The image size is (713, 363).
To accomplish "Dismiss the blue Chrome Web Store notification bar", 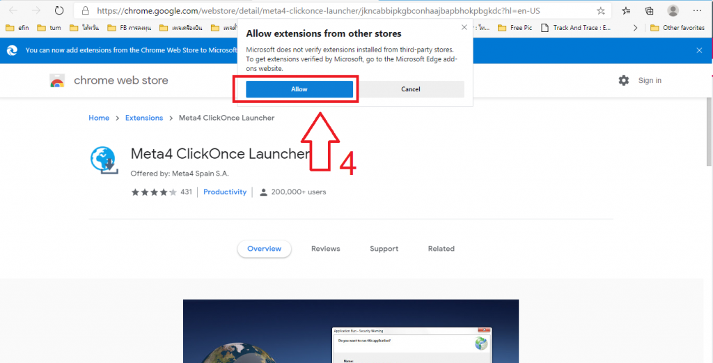I will [x=699, y=50].
